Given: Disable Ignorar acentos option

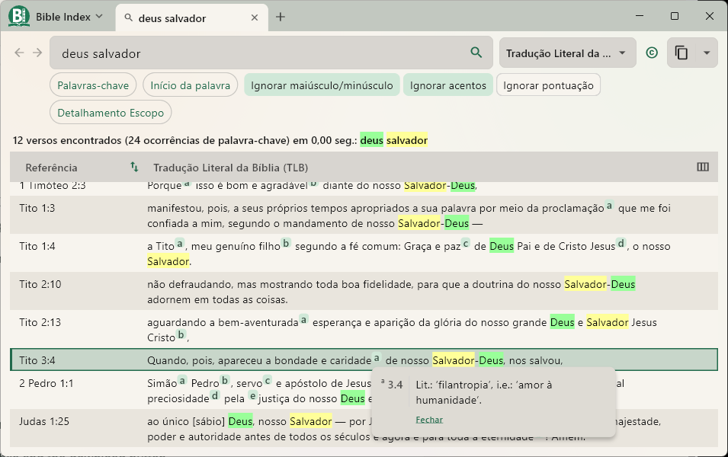Looking at the screenshot, I should 448,85.
